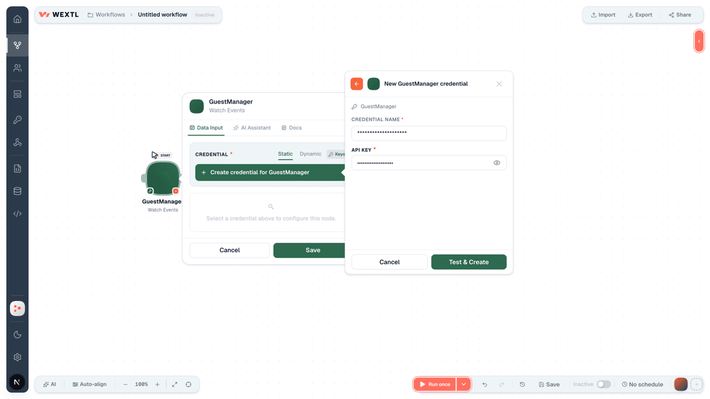
Task: Click GuestManager icon in node panel header
Action: point(196,106)
